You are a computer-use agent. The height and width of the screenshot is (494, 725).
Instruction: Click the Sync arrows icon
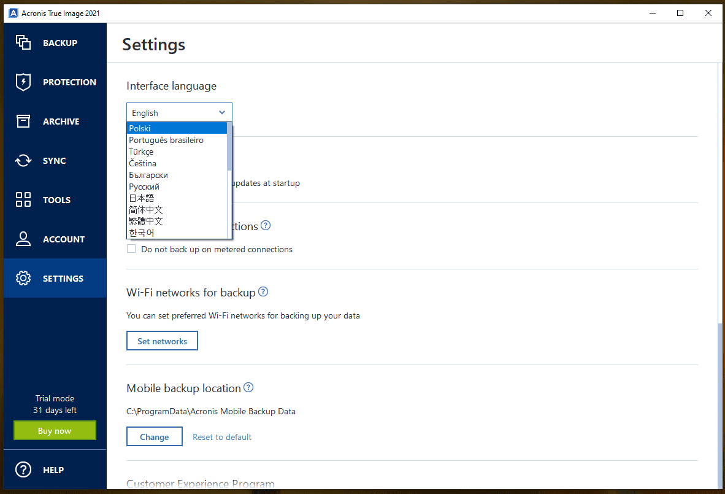tap(23, 161)
